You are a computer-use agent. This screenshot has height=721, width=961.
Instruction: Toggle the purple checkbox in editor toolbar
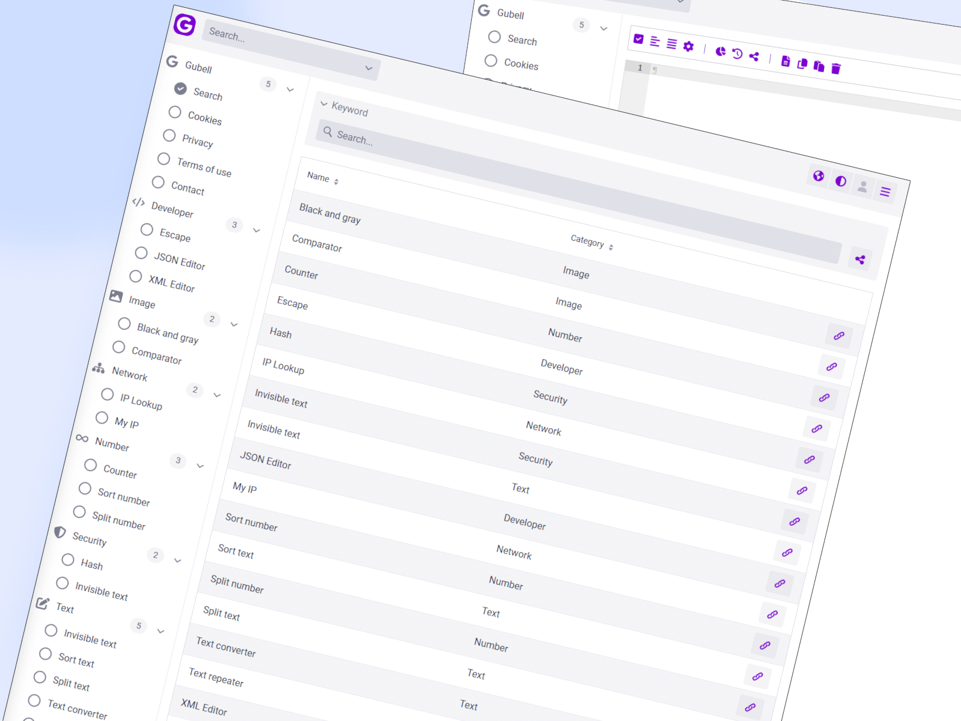(x=638, y=39)
